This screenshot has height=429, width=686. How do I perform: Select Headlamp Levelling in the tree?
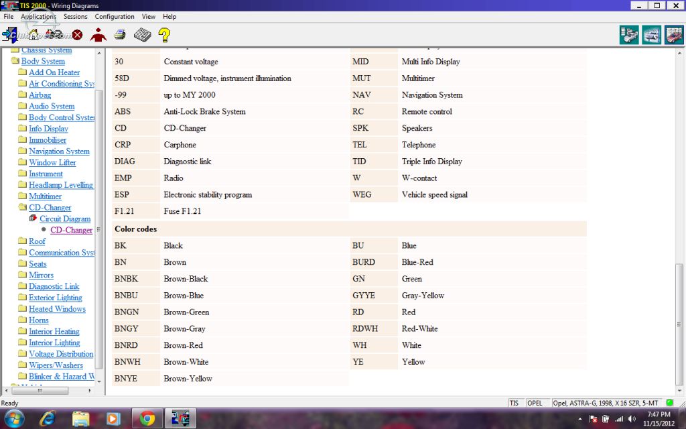pyautogui.click(x=61, y=185)
